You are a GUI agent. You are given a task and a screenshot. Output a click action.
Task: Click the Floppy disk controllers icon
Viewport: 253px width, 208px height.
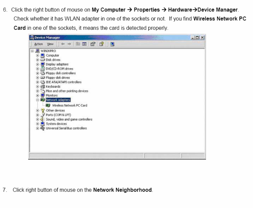pyautogui.click(x=43, y=73)
